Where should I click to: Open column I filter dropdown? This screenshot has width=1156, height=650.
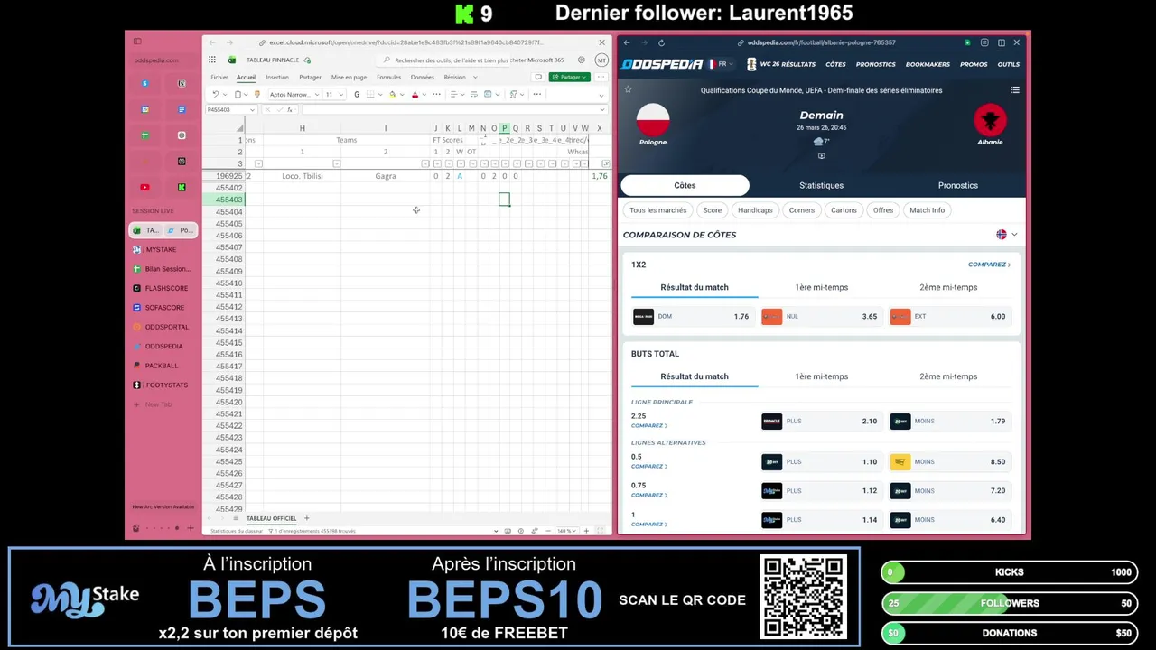[424, 163]
